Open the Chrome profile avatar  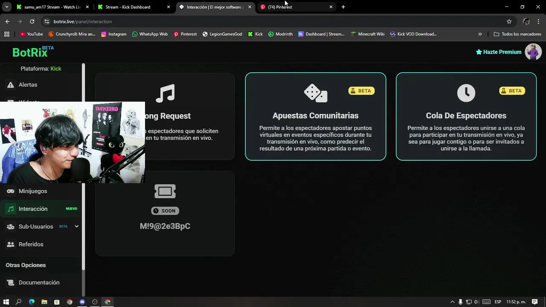coord(526,21)
